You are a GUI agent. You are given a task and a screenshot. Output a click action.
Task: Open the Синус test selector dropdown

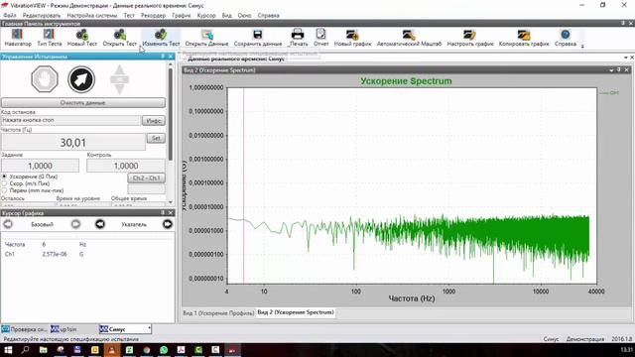(x=150, y=328)
